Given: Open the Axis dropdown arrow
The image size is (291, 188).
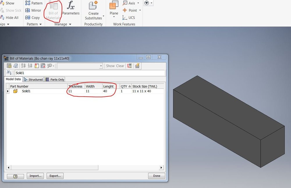Looking at the screenshot, I should (138, 3).
